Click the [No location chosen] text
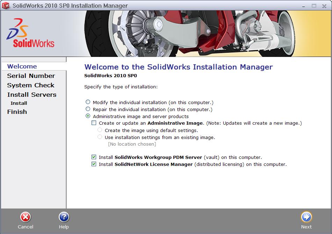The height and width of the screenshot is (234, 332). pyautogui.click(x=132, y=144)
